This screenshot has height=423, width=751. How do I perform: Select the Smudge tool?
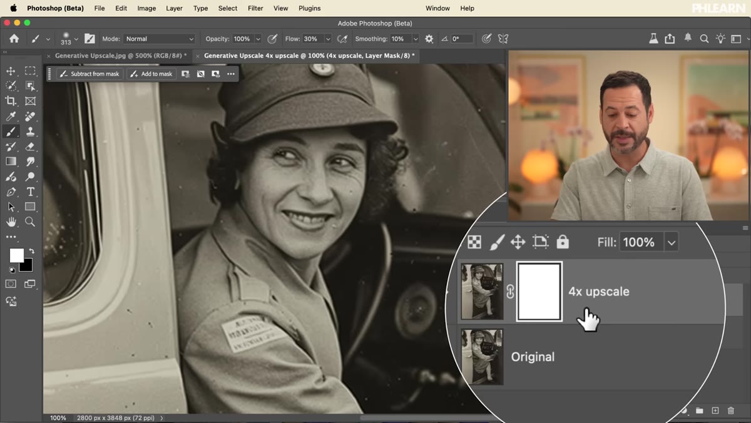pos(30,161)
